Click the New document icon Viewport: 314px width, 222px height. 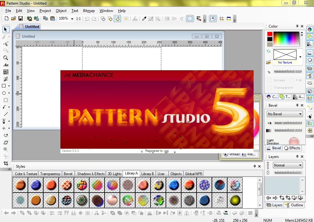(6, 18)
